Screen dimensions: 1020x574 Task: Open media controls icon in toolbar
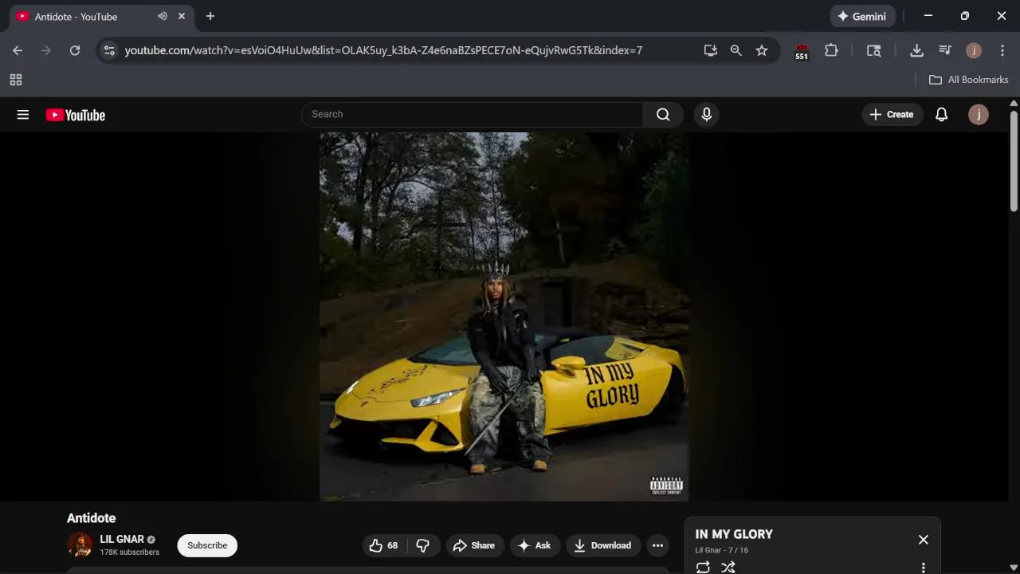coord(945,50)
